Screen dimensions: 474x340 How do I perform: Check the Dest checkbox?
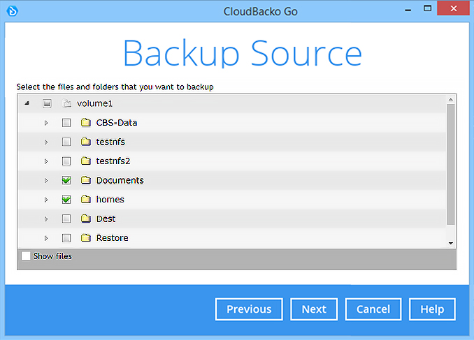[x=66, y=219]
